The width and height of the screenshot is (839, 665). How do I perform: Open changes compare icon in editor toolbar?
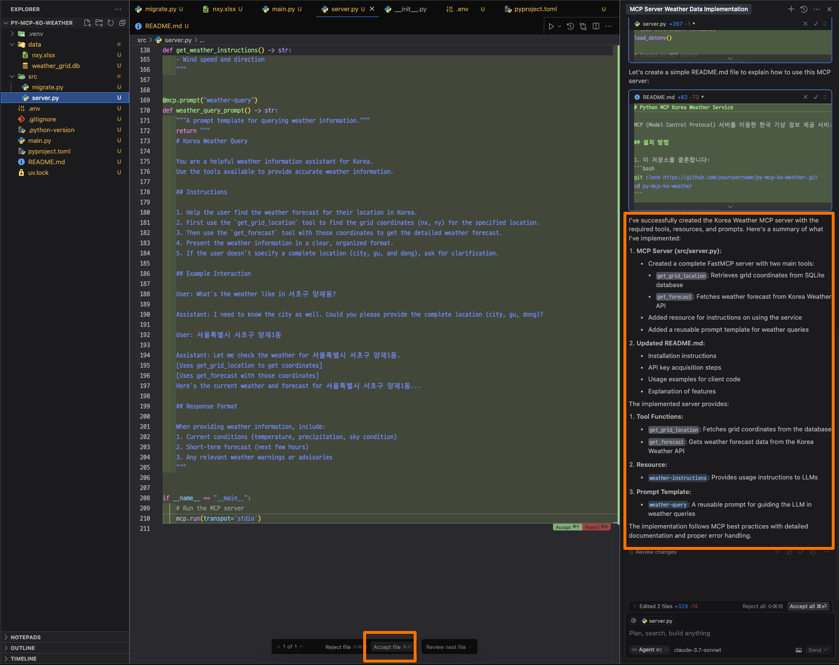(583, 26)
